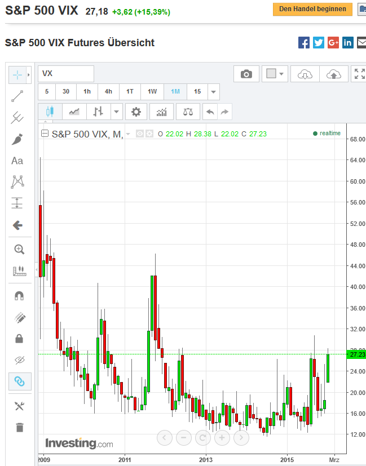The height and width of the screenshot is (466, 366).
Task: Click the 27.23 price label
Action: pyautogui.click(x=356, y=354)
